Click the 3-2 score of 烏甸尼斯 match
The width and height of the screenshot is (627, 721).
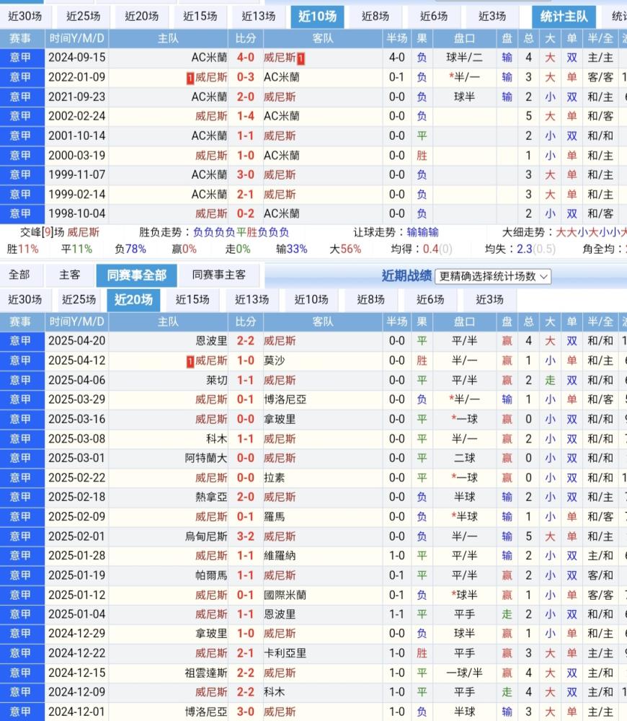click(246, 536)
